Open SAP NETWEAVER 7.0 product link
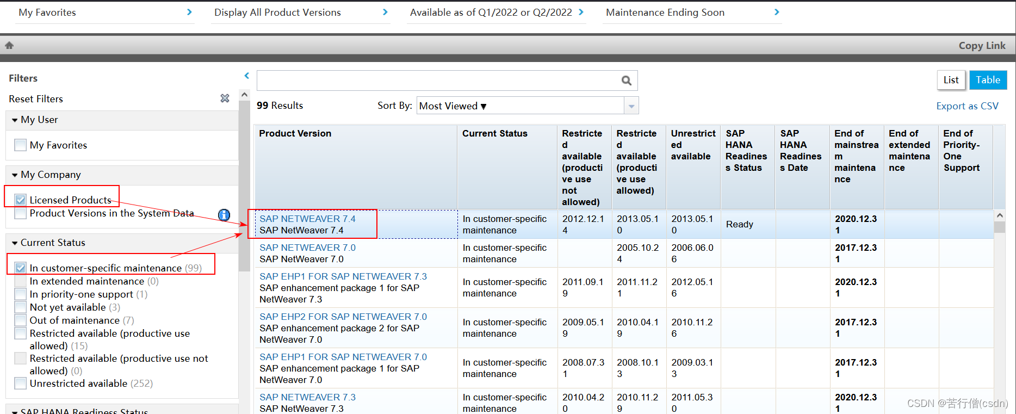Viewport: 1016px width, 414px height. click(x=307, y=248)
